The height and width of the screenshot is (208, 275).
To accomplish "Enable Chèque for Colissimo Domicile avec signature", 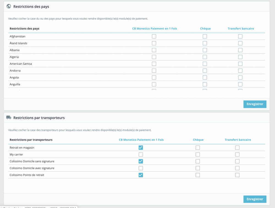I will click(x=198, y=168).
